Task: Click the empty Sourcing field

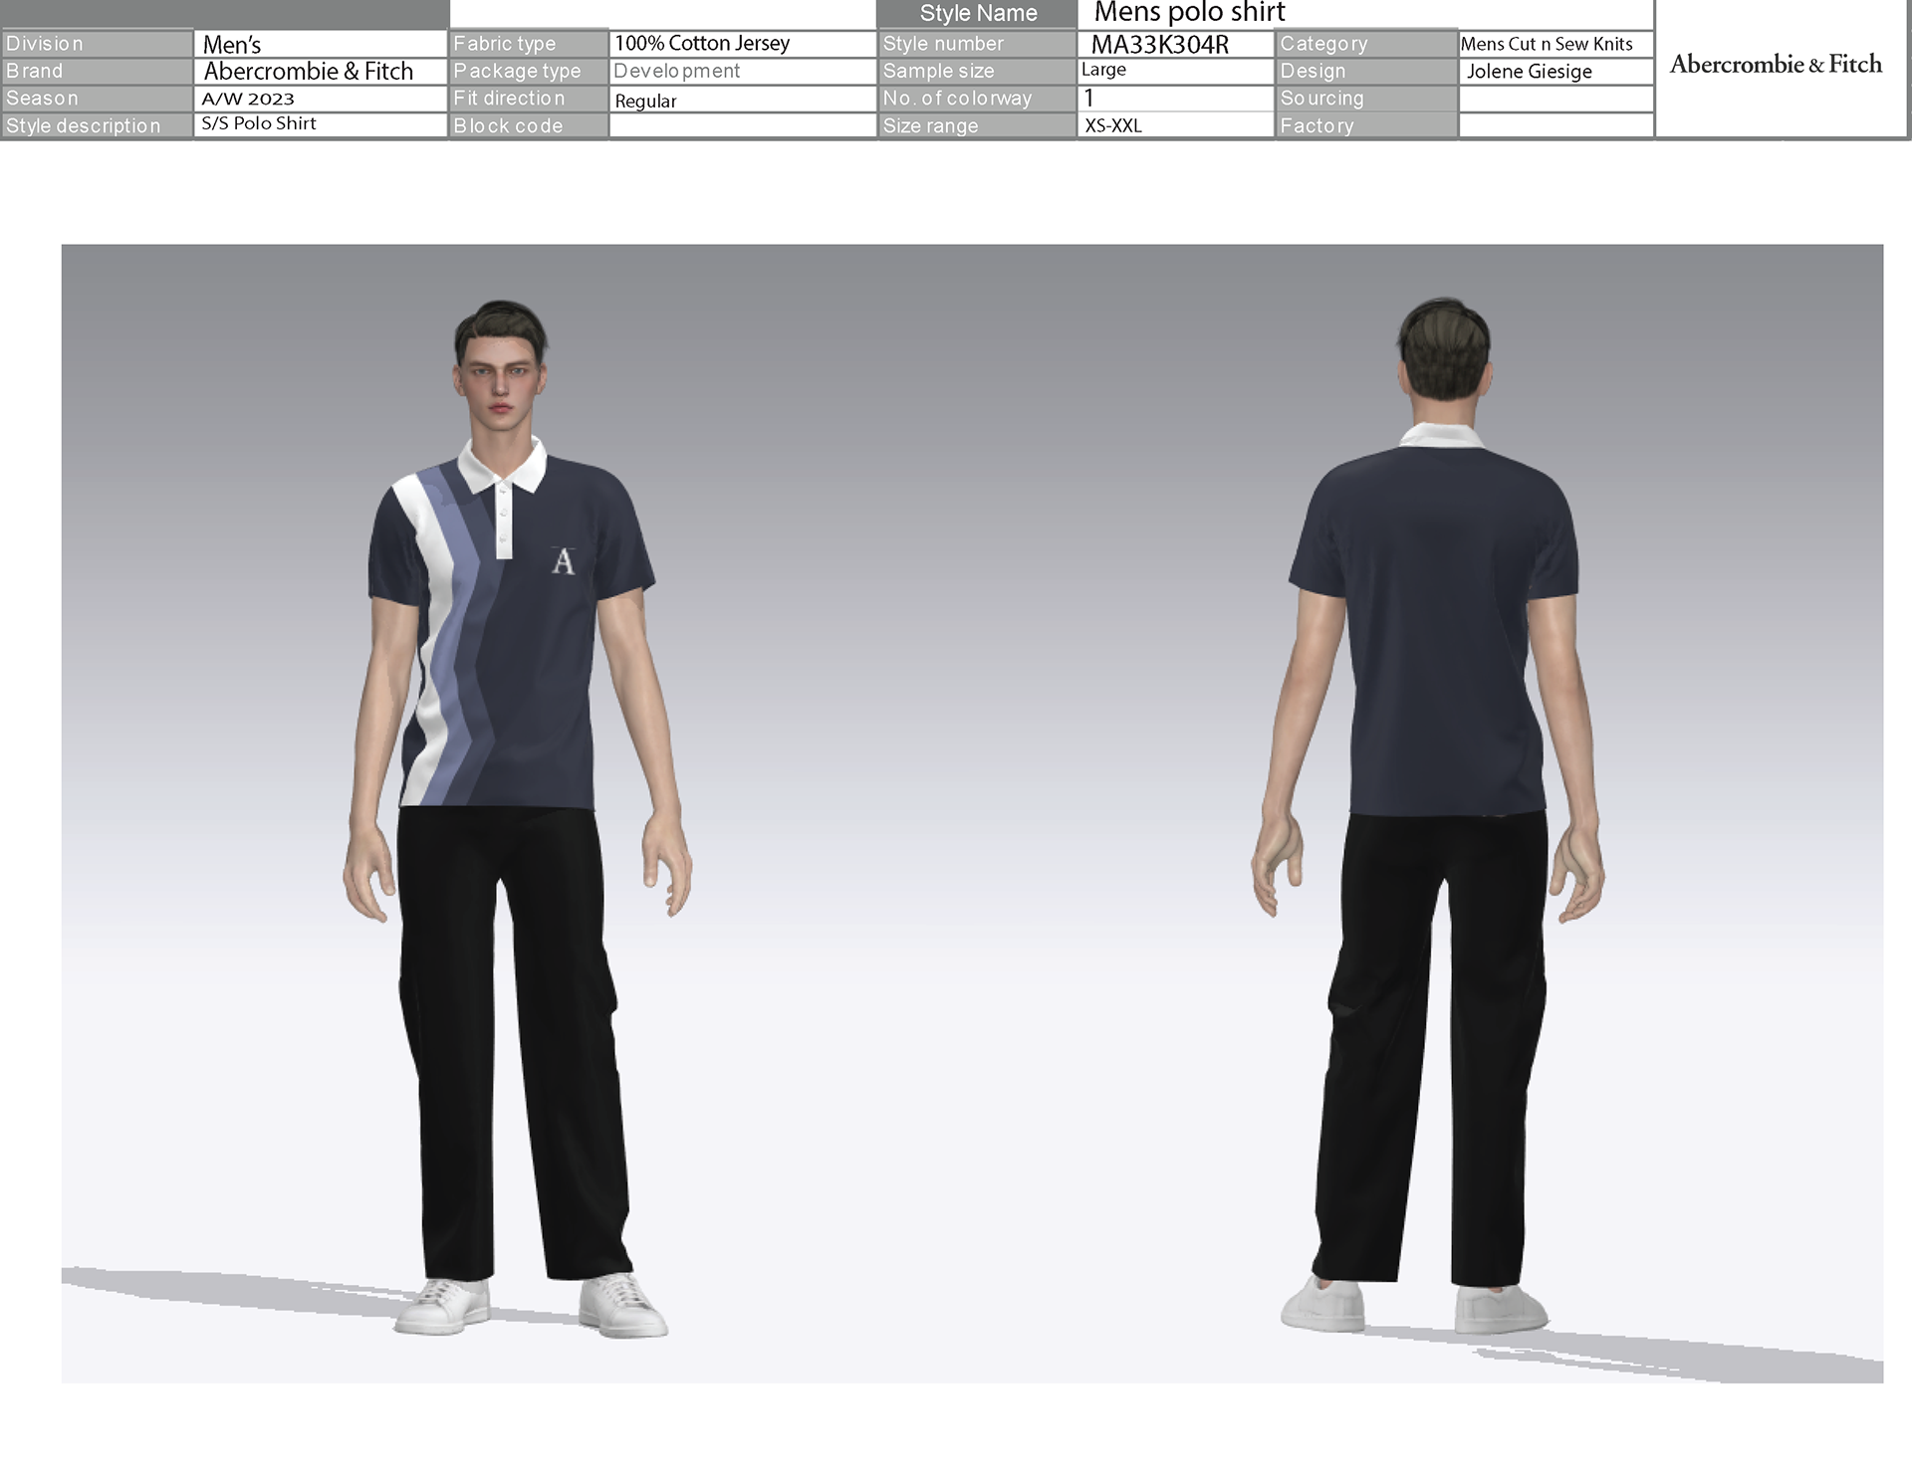Action: point(1554,99)
